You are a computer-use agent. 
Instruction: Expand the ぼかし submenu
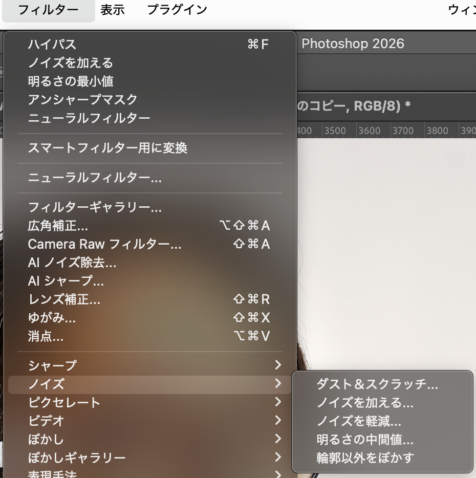pos(46,439)
